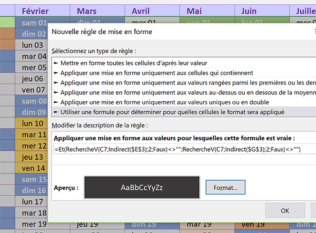Click the Juin column header
Image resolution: width=316 pixels, height=233 pixels.
point(262,11)
